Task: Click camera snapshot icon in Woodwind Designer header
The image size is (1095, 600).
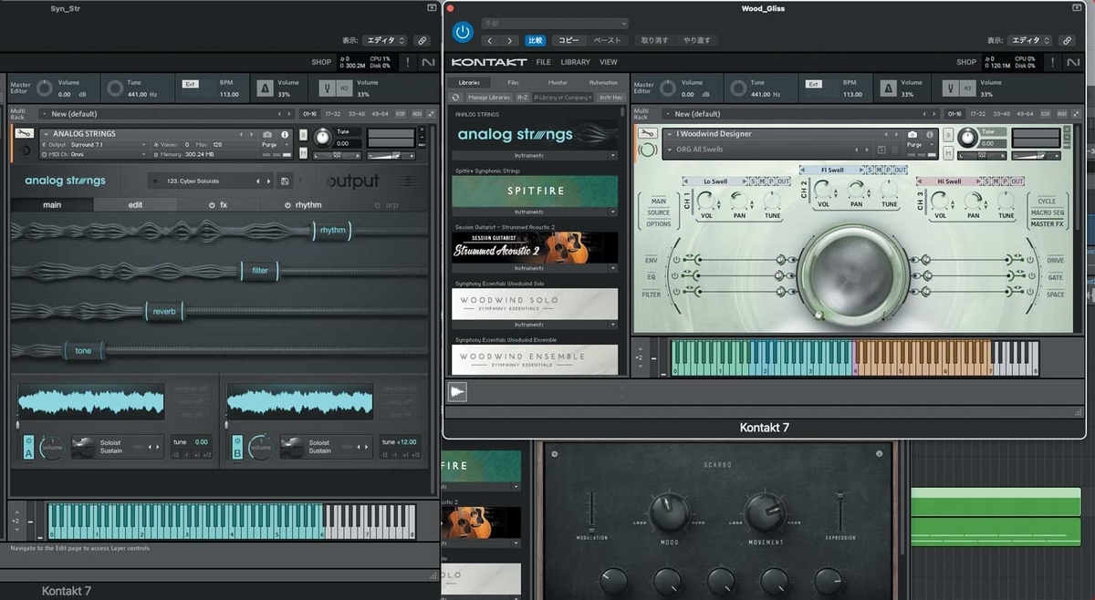Action: pos(912,134)
